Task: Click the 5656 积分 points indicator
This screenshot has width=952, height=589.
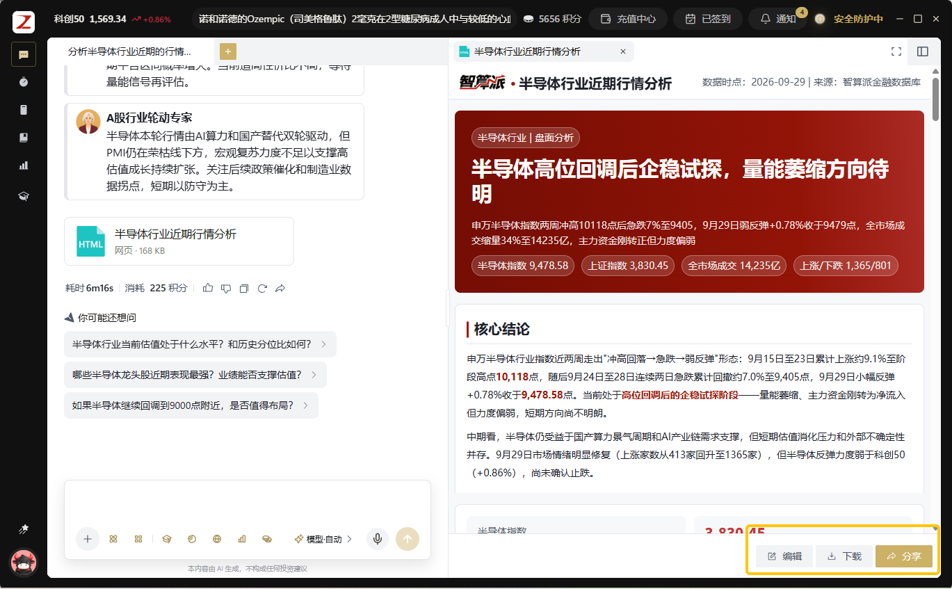Action: click(552, 19)
